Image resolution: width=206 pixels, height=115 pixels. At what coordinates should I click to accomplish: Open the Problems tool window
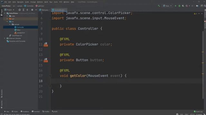25,111
